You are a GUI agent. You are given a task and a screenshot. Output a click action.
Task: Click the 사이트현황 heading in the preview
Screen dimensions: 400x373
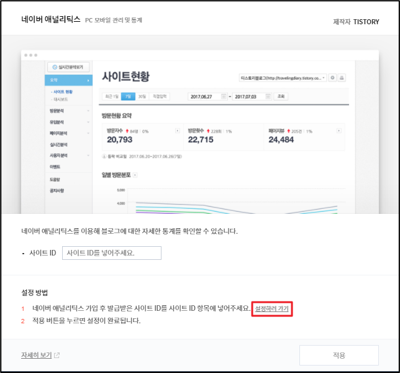pyautogui.click(x=126, y=76)
